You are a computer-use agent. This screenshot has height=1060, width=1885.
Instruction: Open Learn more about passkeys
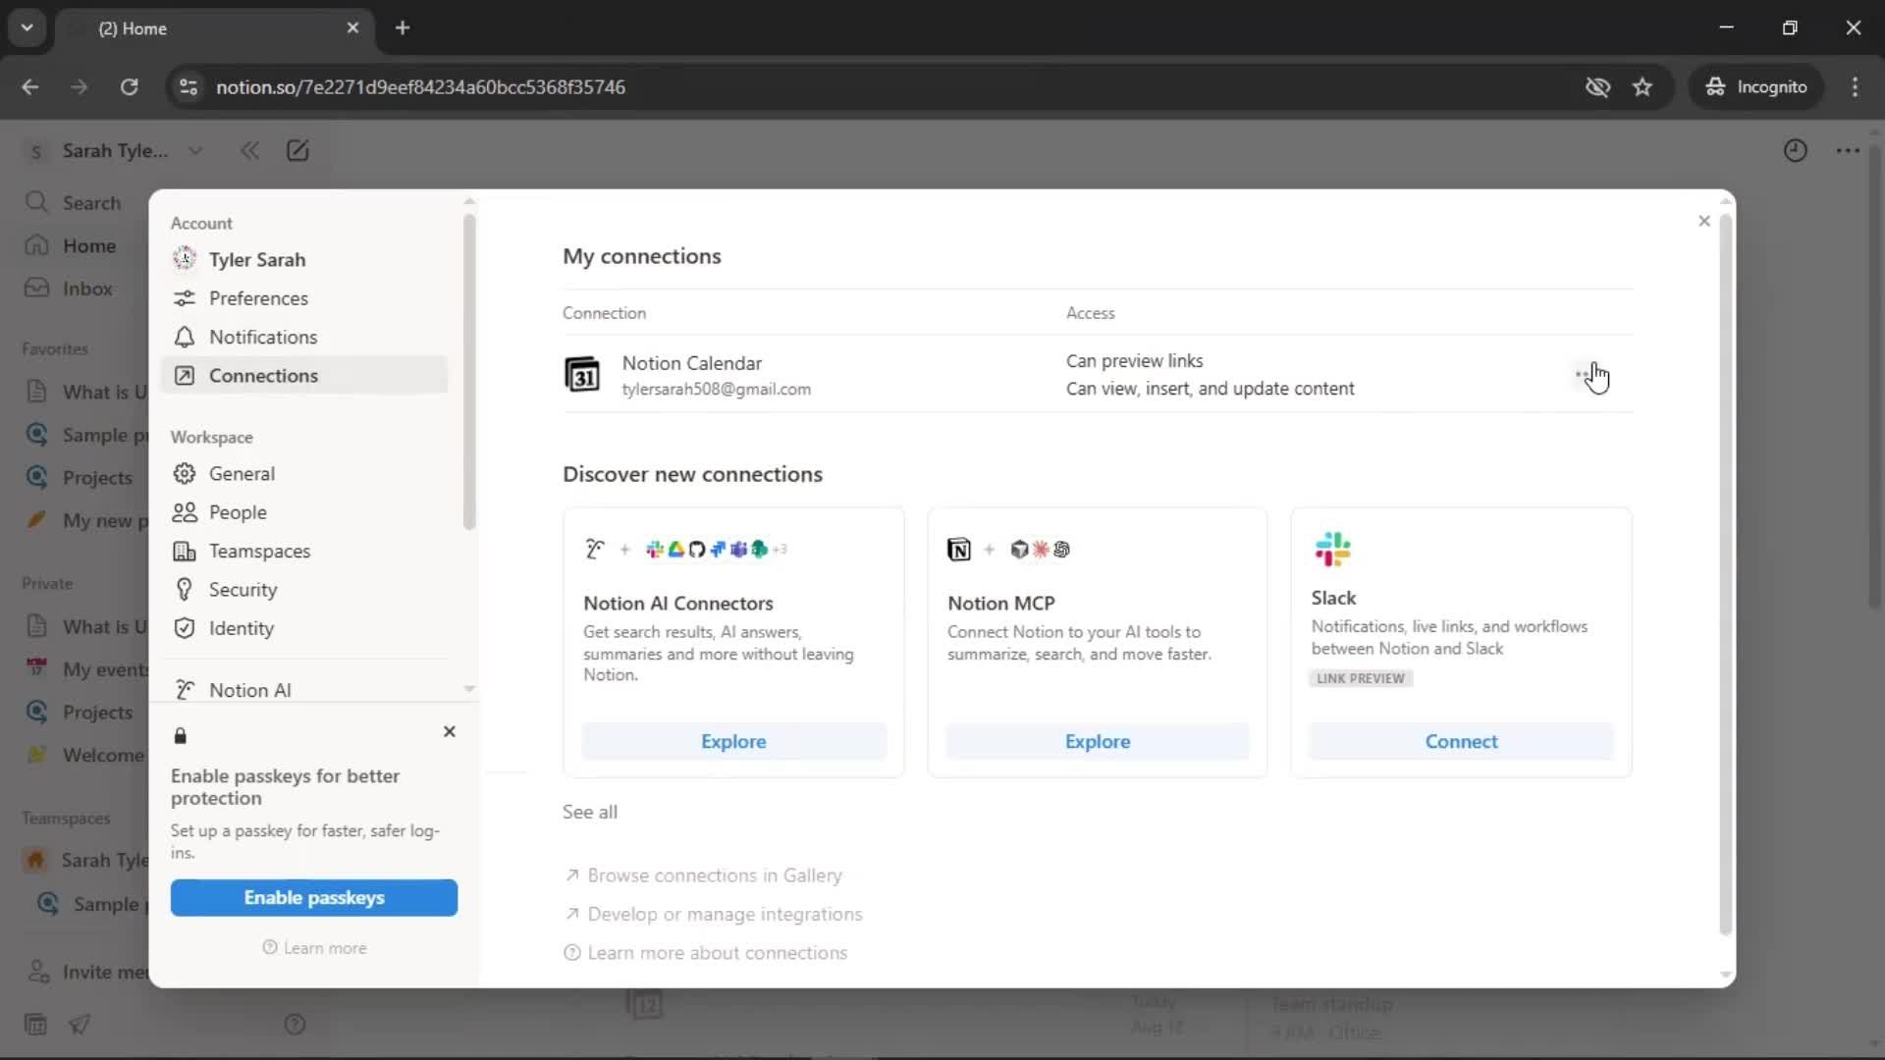(x=314, y=948)
